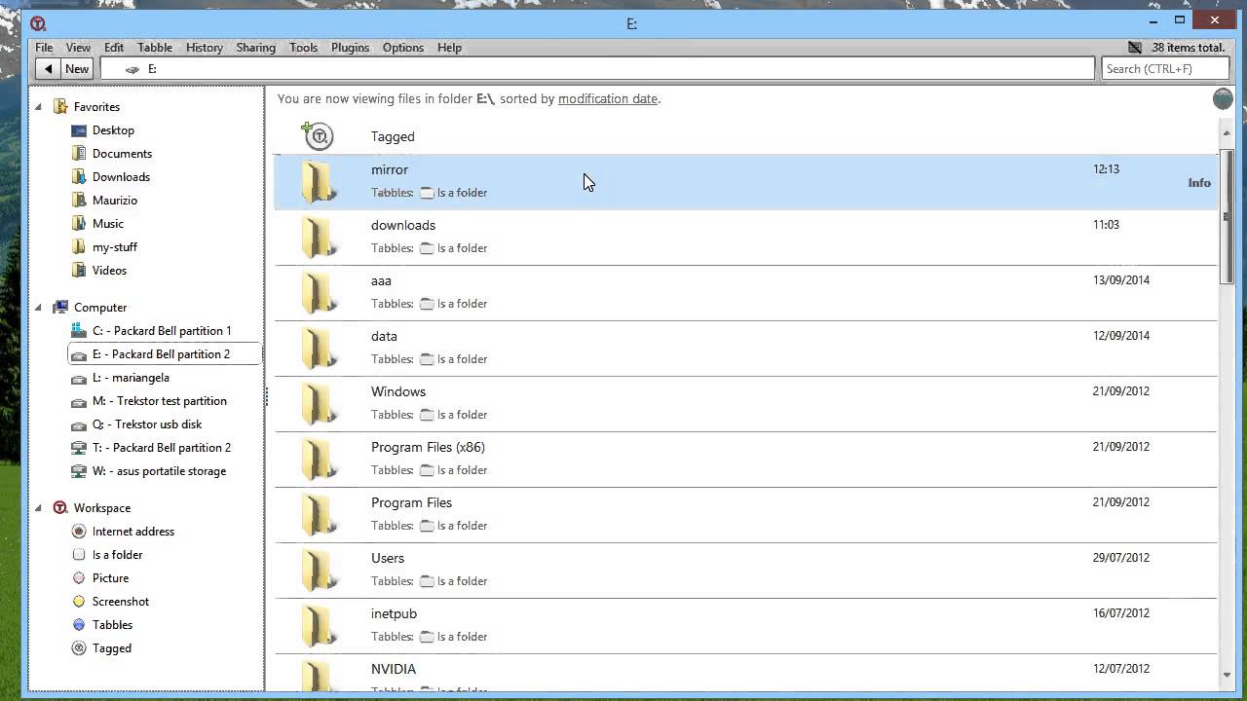The image size is (1247, 701).
Task: Open the Tabble menu
Action: (x=155, y=47)
